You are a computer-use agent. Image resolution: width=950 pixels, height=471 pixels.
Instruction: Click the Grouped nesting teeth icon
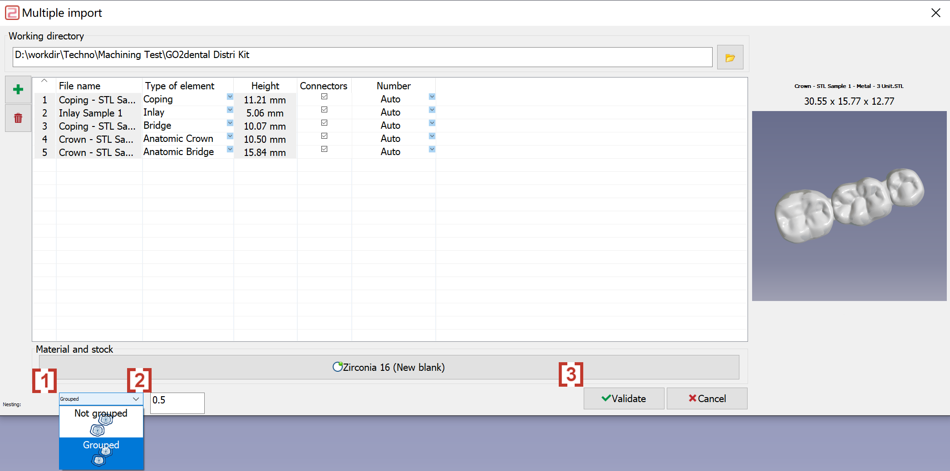click(x=101, y=456)
